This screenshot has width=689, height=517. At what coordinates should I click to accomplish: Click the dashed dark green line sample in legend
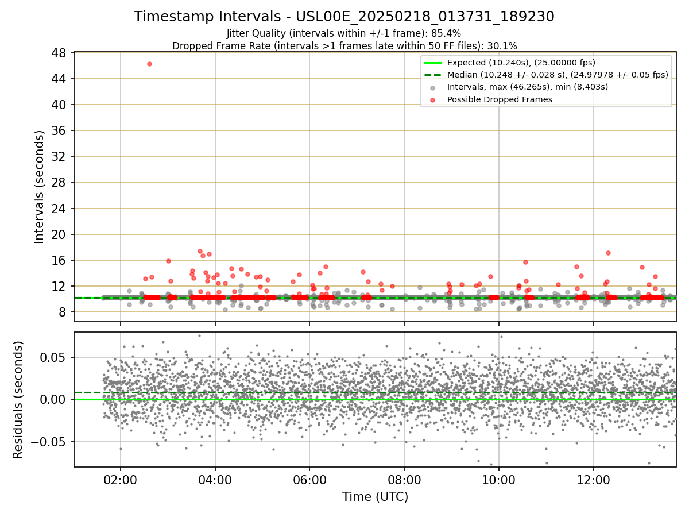[432, 75]
